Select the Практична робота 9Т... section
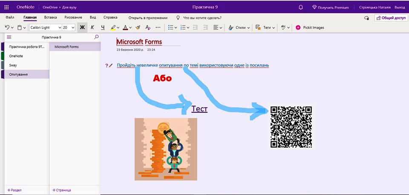This screenshot has height=195, width=409. (x=27, y=47)
